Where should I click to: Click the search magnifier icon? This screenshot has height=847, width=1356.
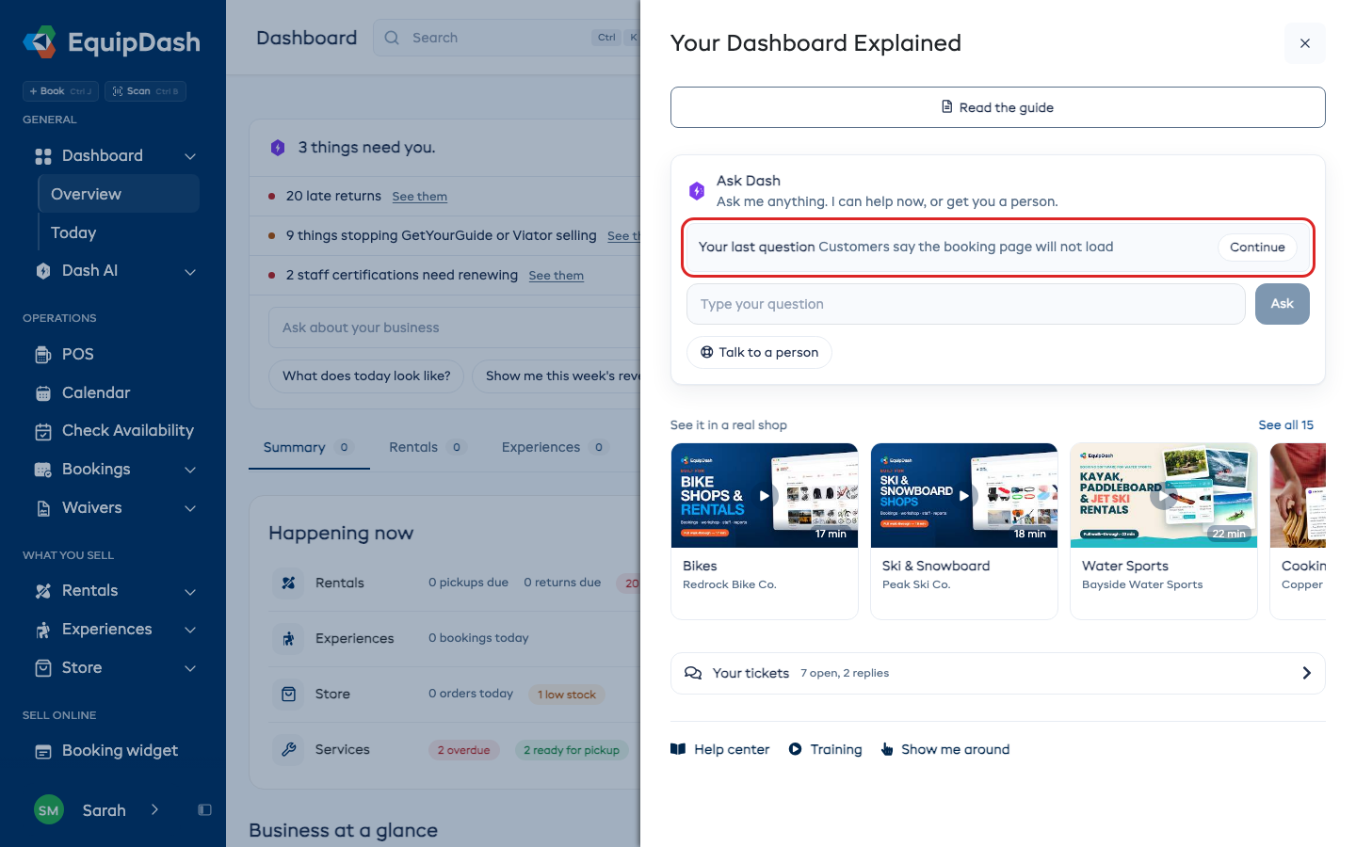pyautogui.click(x=392, y=38)
